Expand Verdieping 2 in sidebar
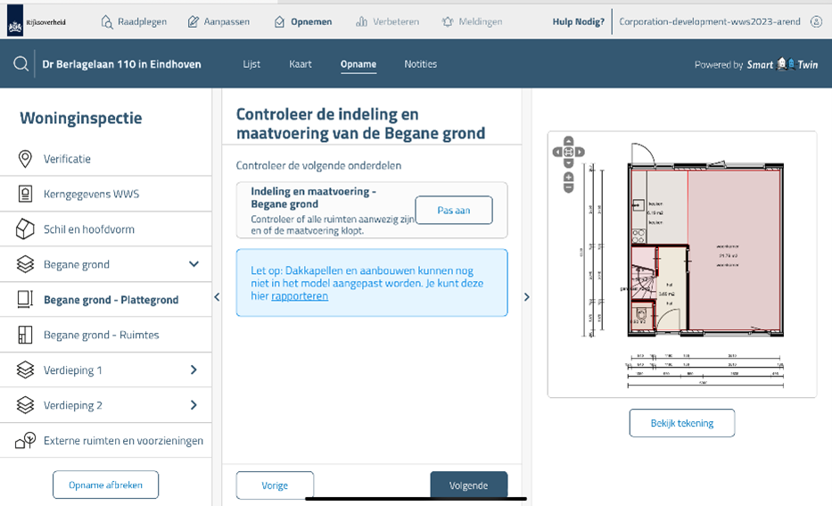832x506 pixels. point(194,405)
